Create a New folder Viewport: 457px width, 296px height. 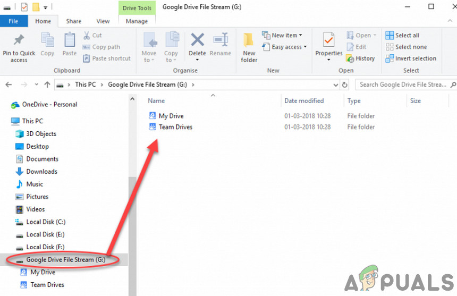coord(249,48)
